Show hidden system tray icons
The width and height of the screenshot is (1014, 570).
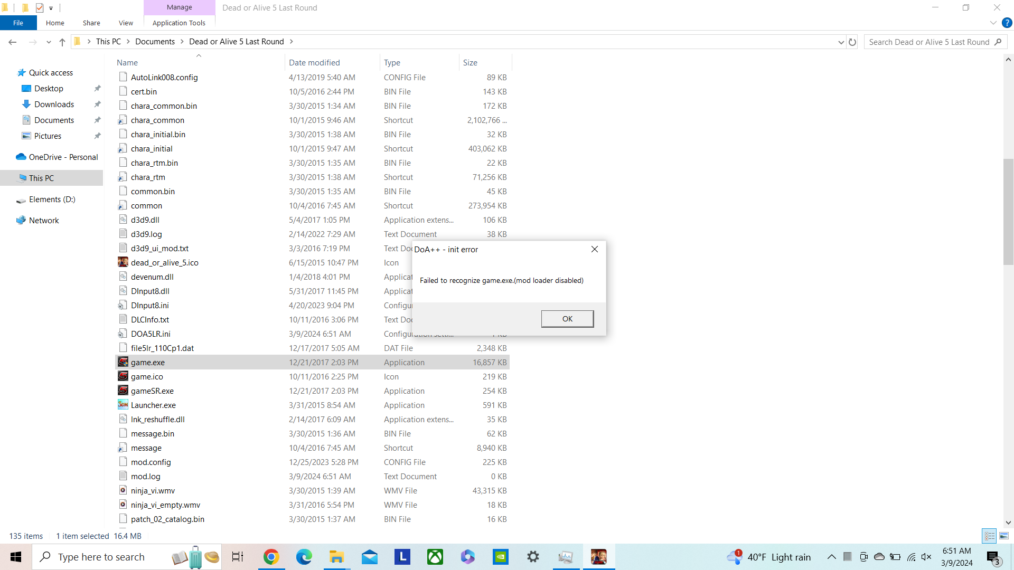(x=831, y=557)
